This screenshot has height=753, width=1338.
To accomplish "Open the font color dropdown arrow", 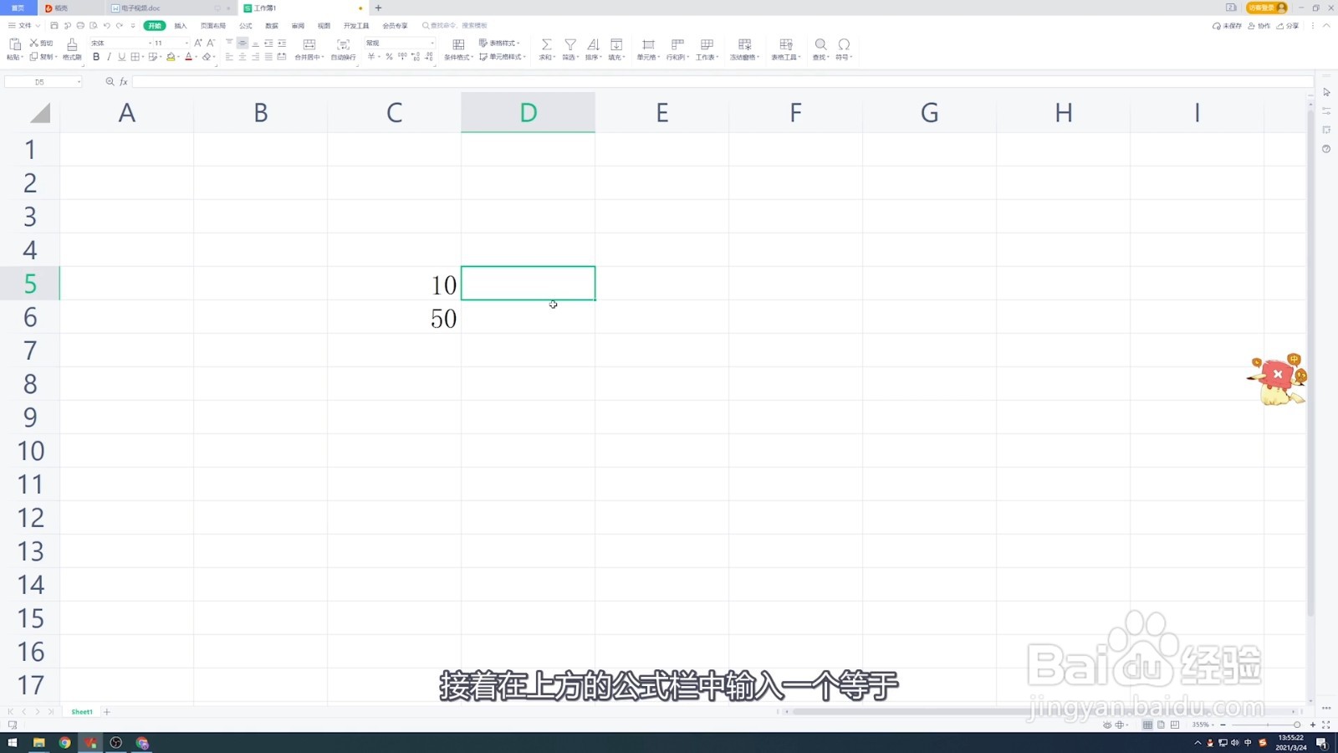I will coord(196,57).
